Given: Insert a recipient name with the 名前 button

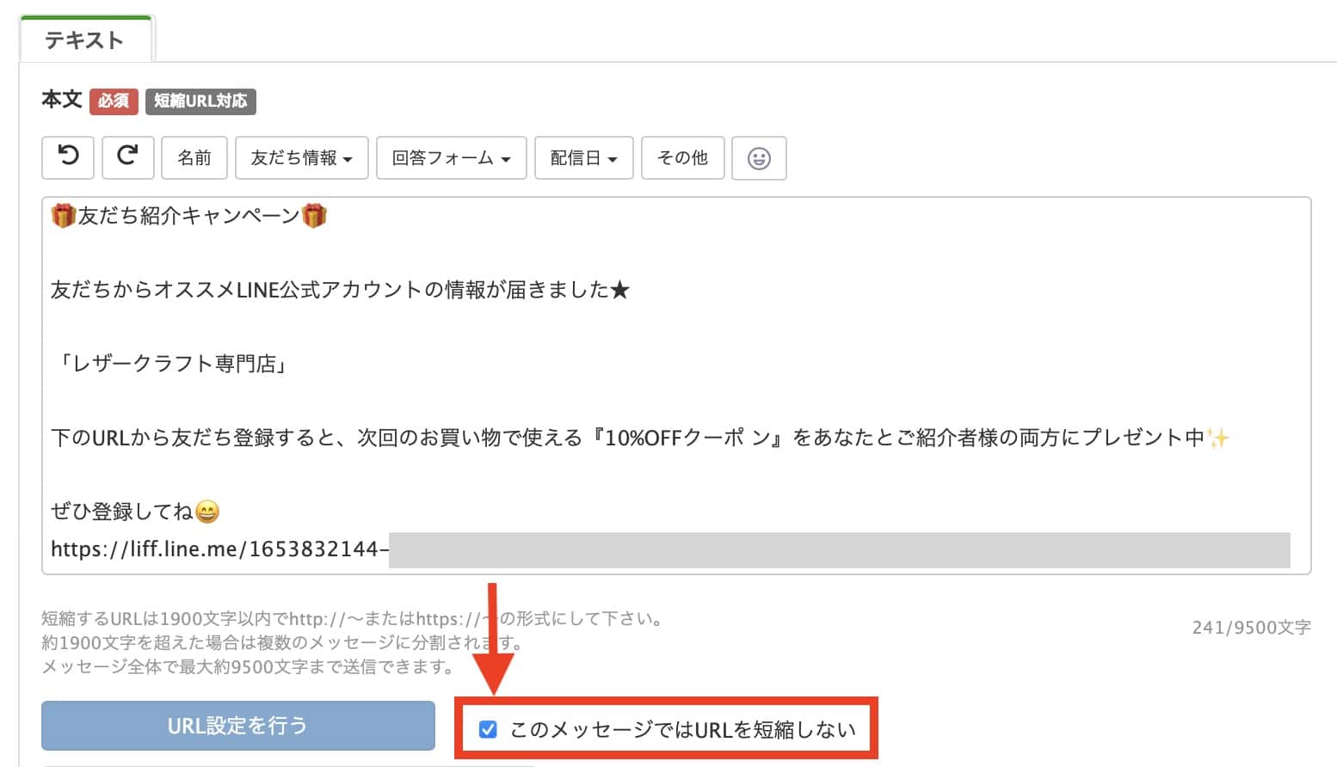Looking at the screenshot, I should pos(194,157).
